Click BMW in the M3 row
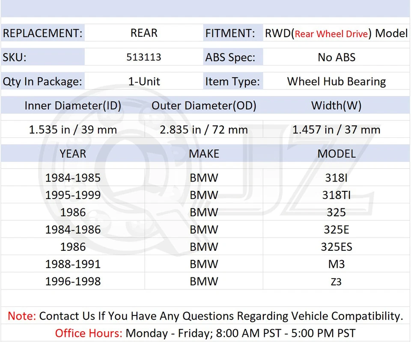 point(204,264)
